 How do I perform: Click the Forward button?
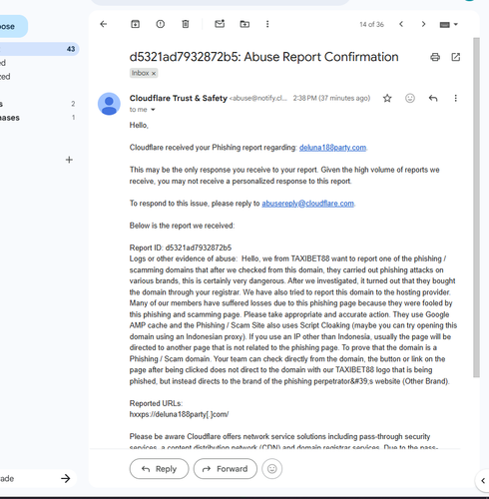[226, 469]
